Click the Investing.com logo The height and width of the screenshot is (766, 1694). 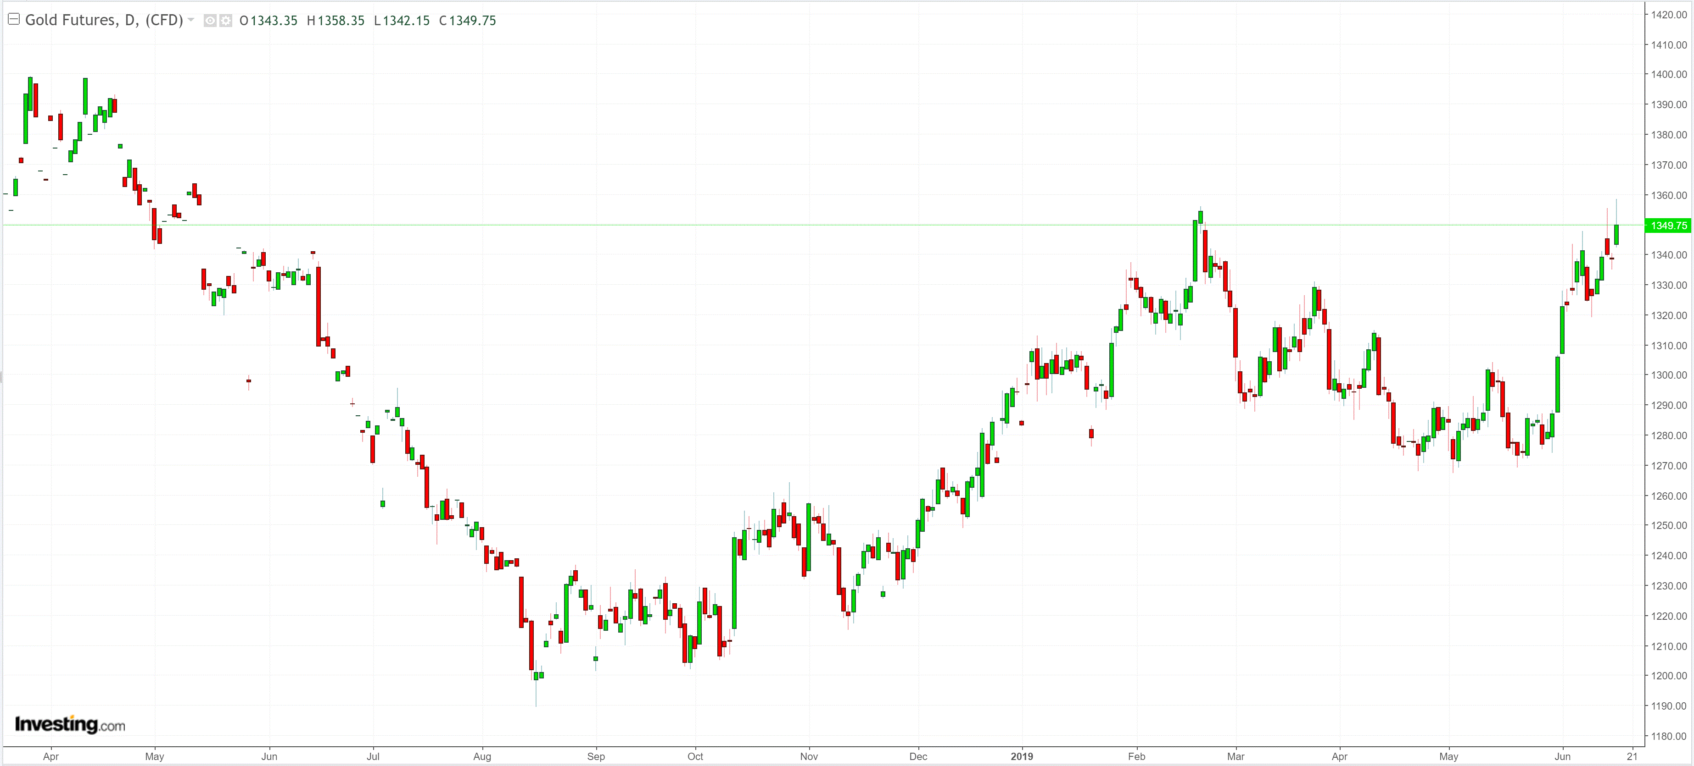coord(70,724)
